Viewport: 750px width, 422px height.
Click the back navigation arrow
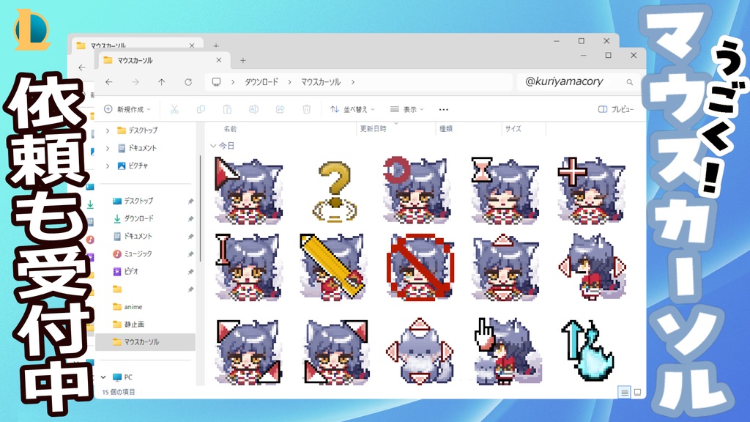[111, 83]
